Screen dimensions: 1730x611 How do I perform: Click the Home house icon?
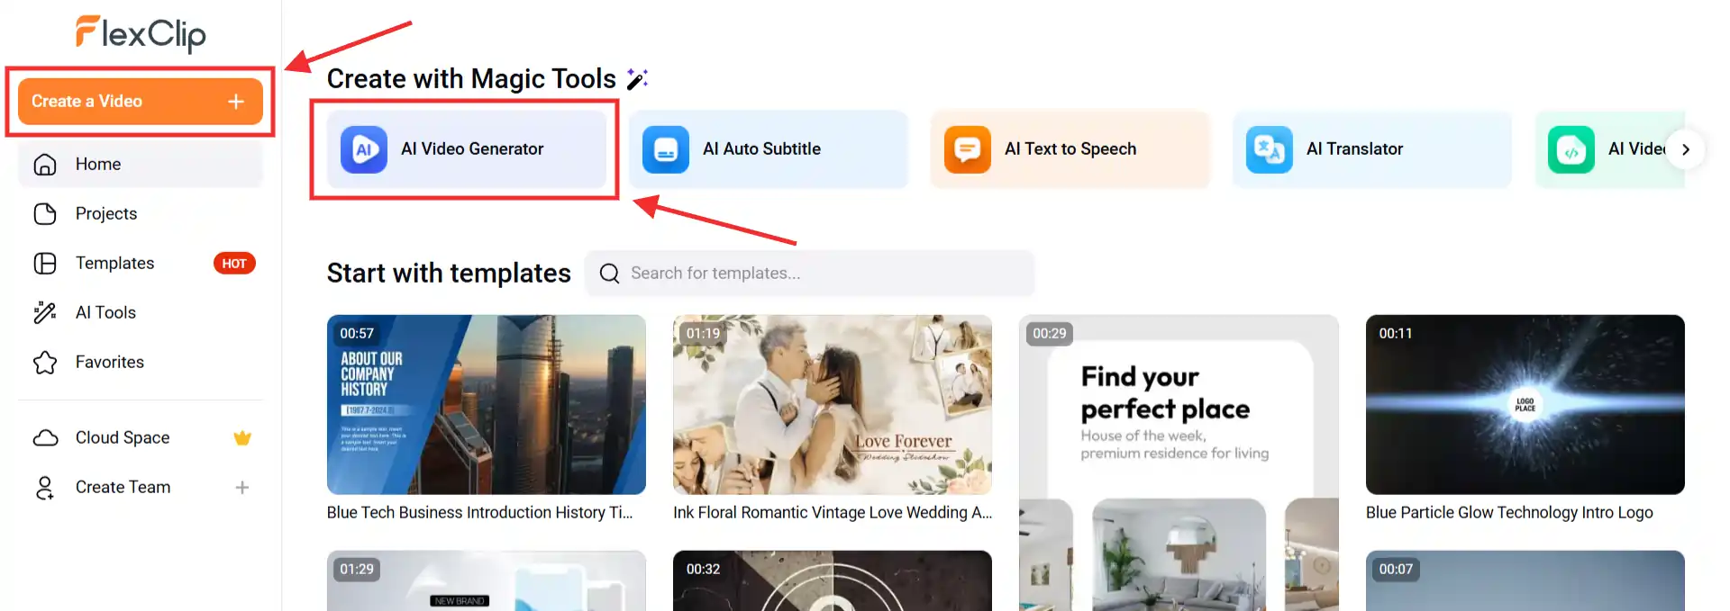(45, 164)
